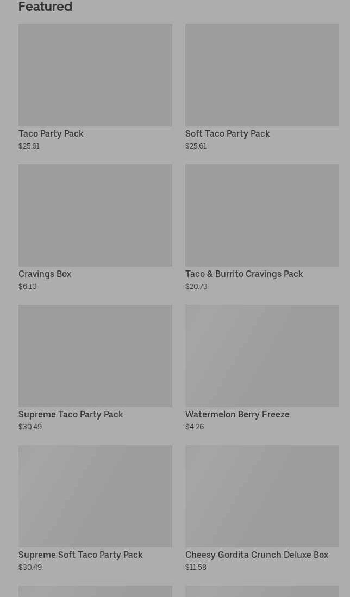This screenshot has height=597, width=350.
Task: Click the Taco Party Pack title
Action: coord(51,134)
